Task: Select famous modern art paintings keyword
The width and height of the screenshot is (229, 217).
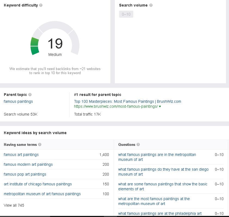Action: [28, 164]
